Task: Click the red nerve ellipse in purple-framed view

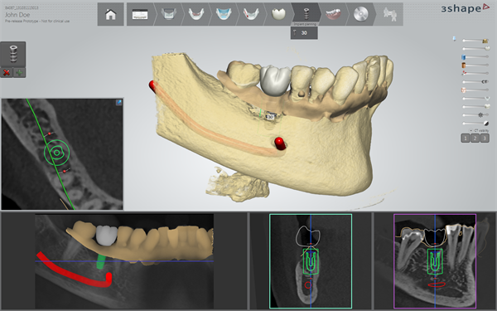Action: 437,284
